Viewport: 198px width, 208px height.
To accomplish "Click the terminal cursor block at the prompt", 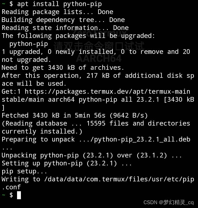I will coord(19,195).
